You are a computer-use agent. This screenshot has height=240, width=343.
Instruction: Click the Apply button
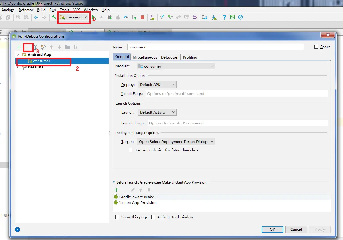[320, 229]
